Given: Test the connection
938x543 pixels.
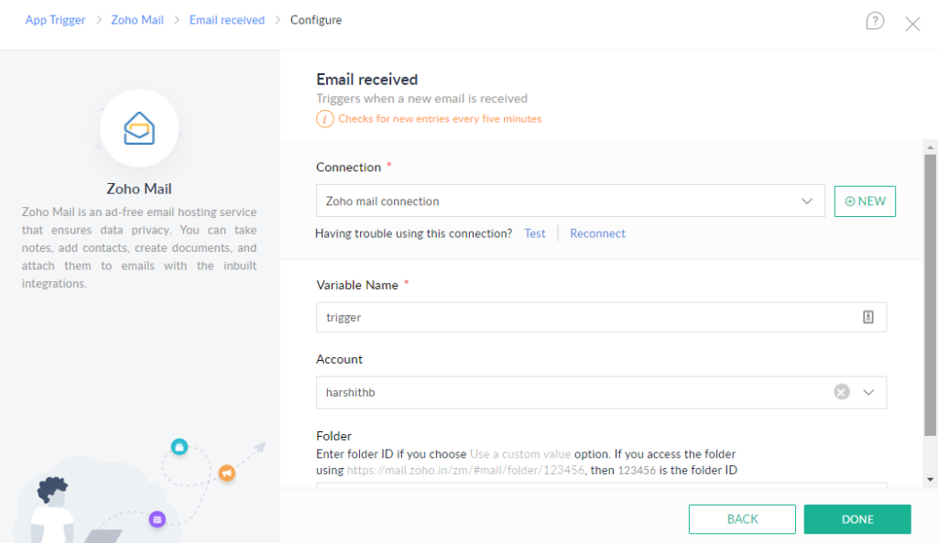Looking at the screenshot, I should 535,233.
